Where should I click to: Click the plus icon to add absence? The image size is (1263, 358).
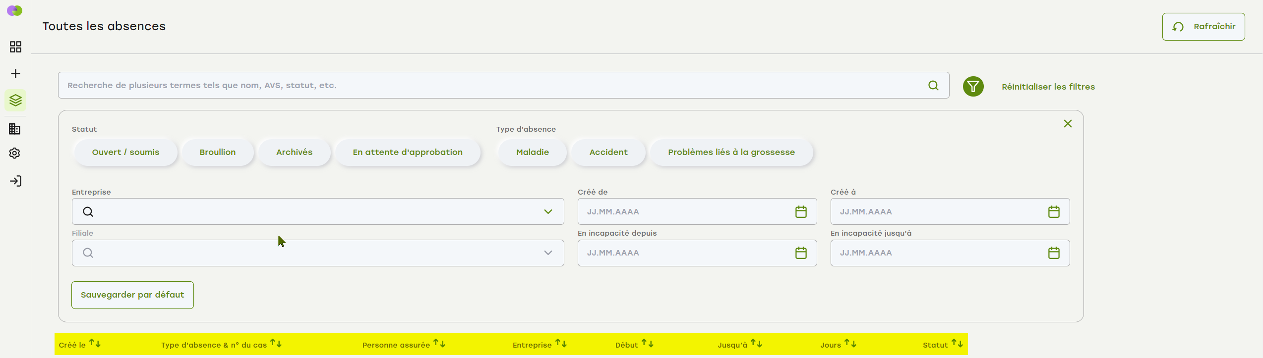coord(15,74)
